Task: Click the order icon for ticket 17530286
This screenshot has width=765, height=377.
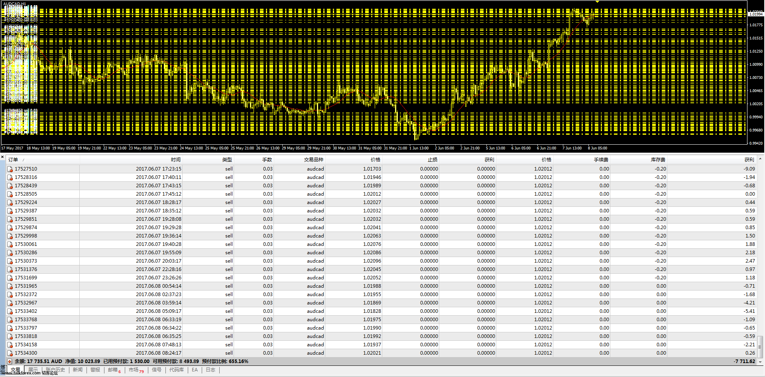Action: pos(10,253)
